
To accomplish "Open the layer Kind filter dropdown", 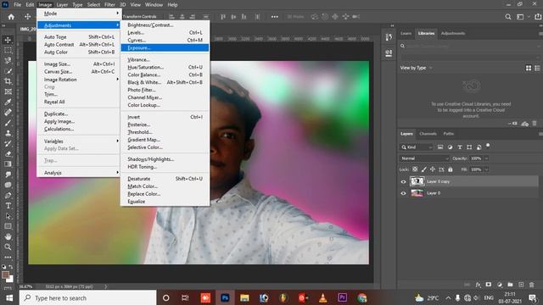I will coord(417,147).
